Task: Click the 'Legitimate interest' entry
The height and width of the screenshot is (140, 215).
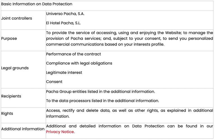Action: (64, 73)
